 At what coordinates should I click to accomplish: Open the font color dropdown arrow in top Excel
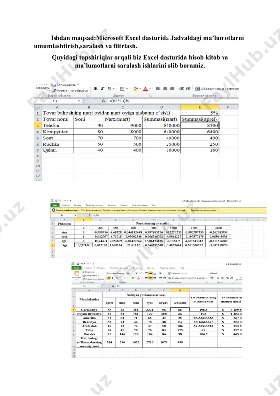[150, 89]
